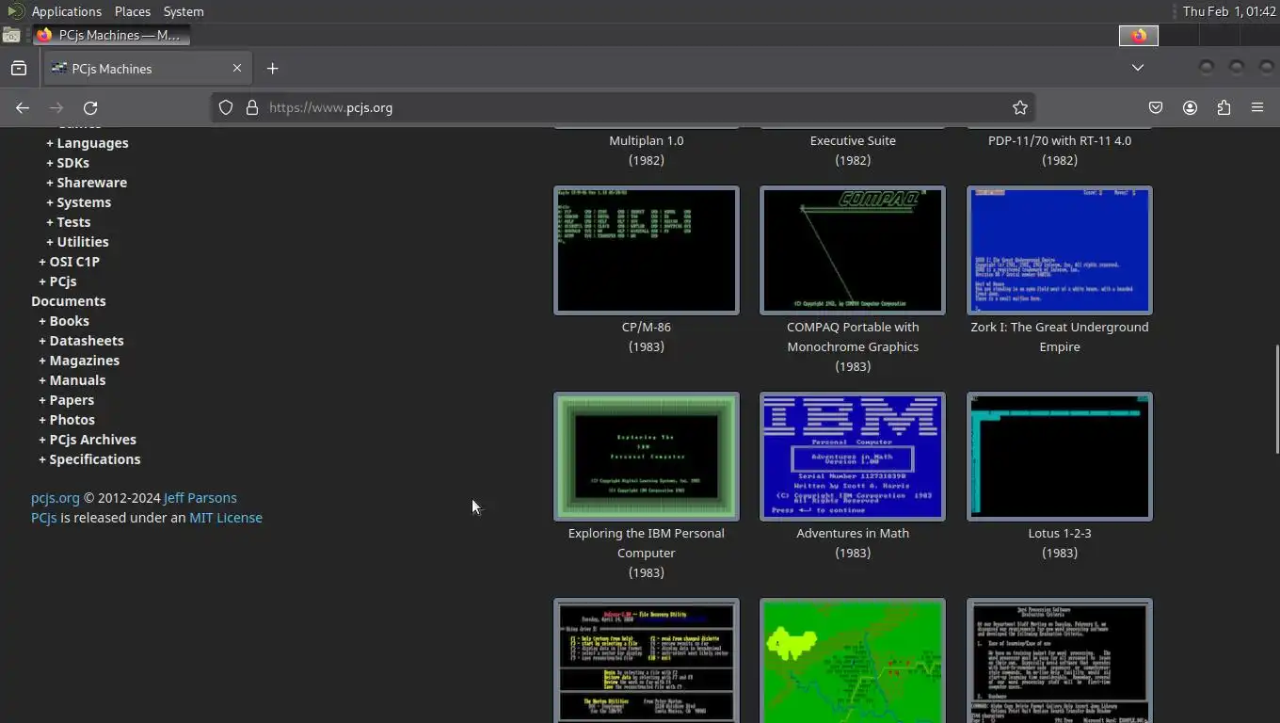
Task: Expand the Systems tree item
Action: (x=79, y=202)
